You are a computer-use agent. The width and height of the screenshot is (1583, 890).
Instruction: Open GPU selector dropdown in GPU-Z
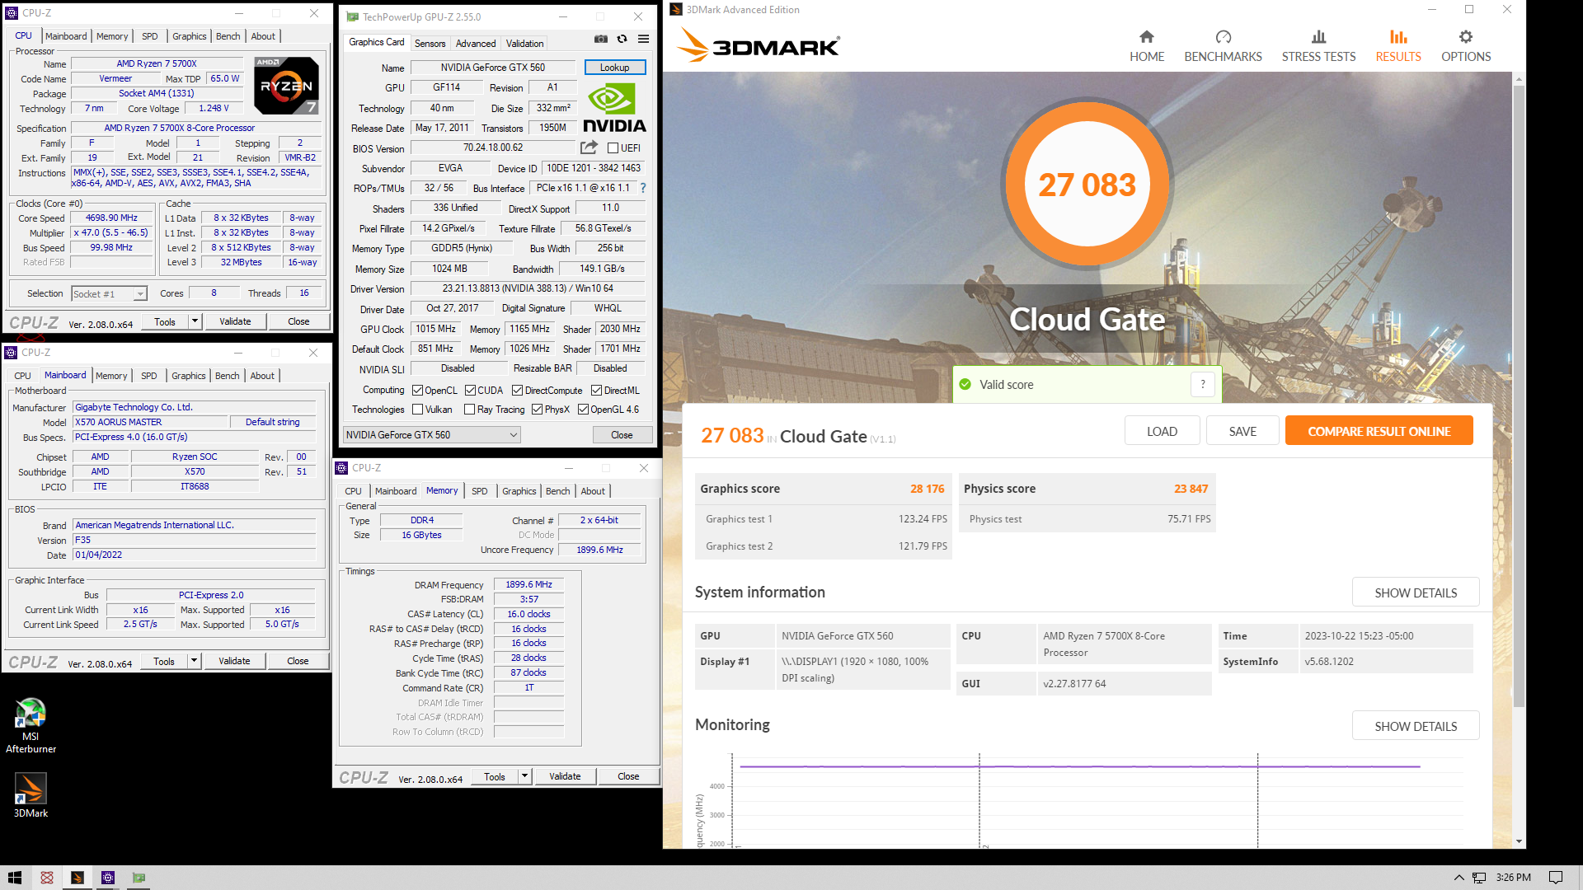[431, 435]
